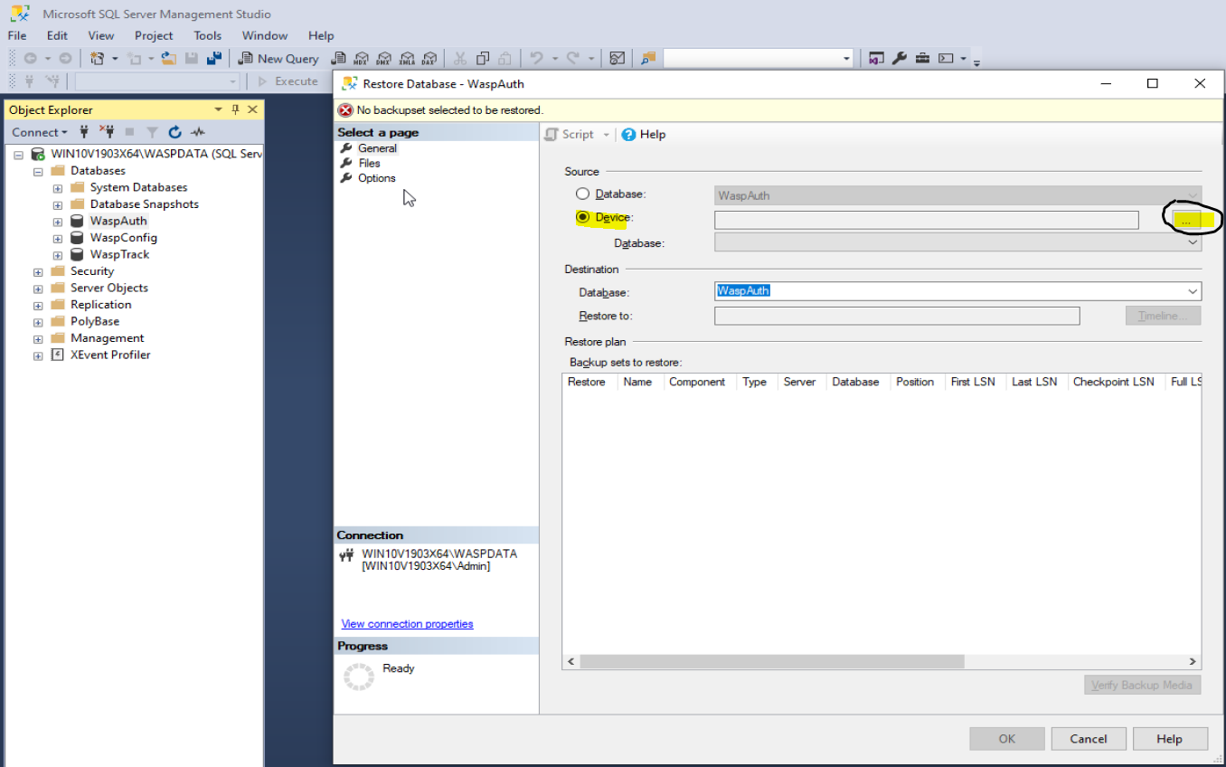Click the Help icon in Restore dialog

tap(629, 135)
